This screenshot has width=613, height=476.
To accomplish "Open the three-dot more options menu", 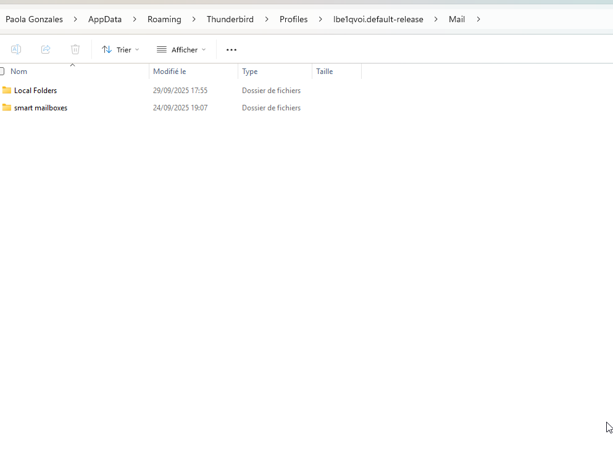I will pyautogui.click(x=231, y=49).
